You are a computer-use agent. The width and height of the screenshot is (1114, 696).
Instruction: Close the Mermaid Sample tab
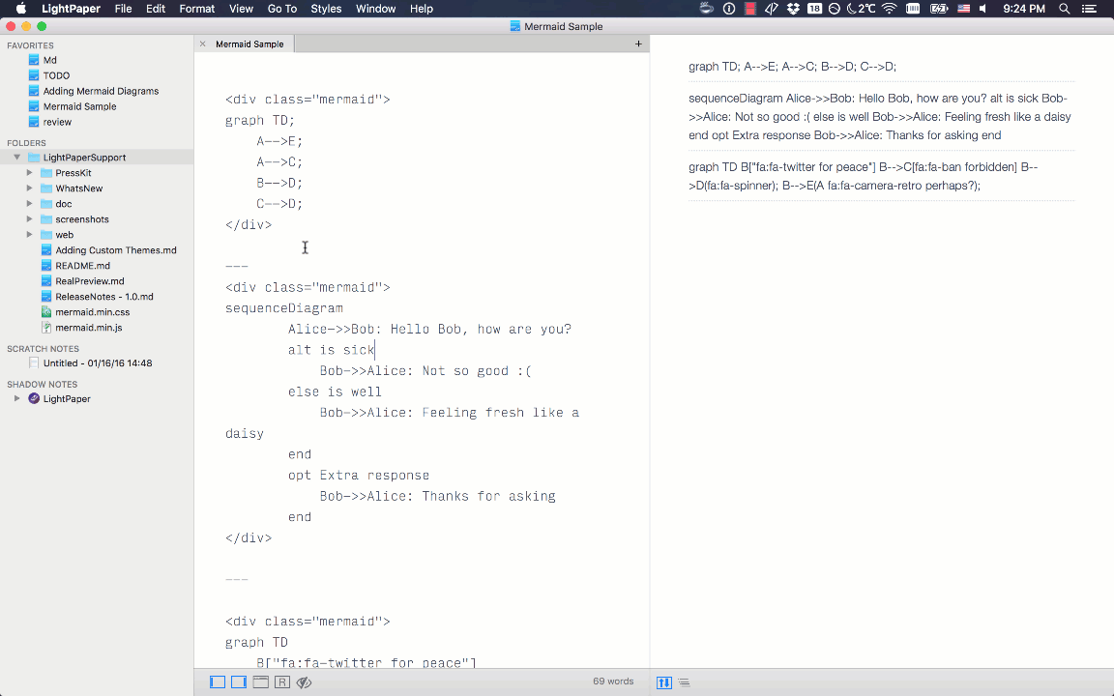[202, 44]
